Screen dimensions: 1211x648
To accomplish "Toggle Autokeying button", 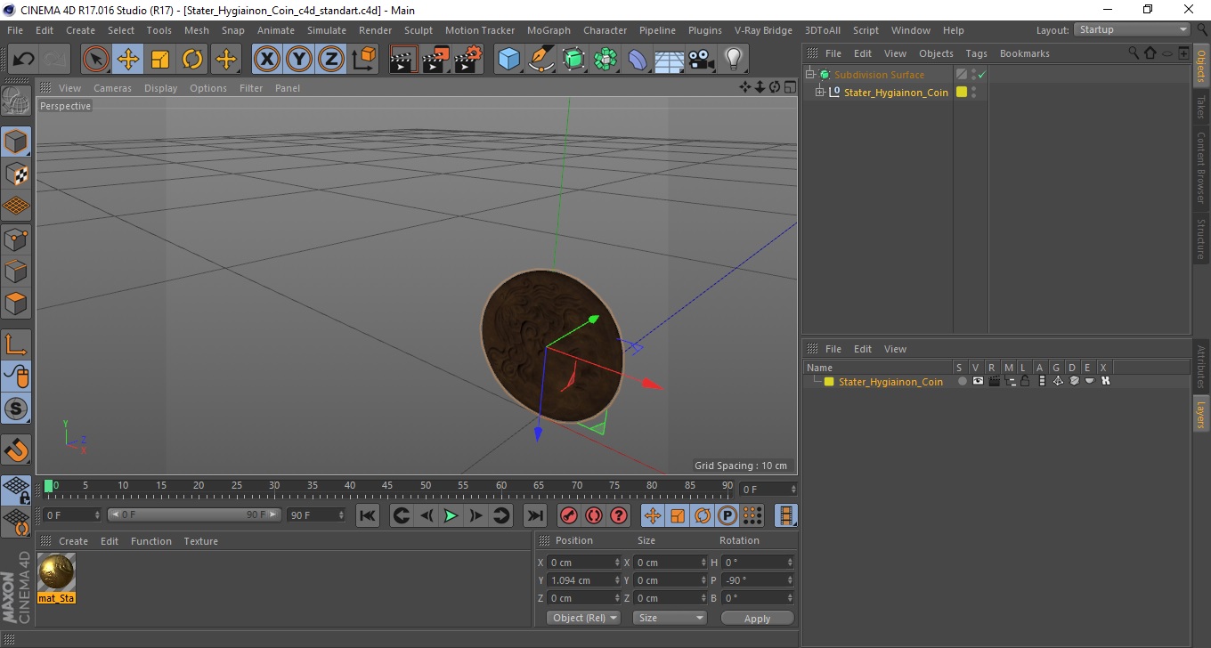I will point(593,515).
